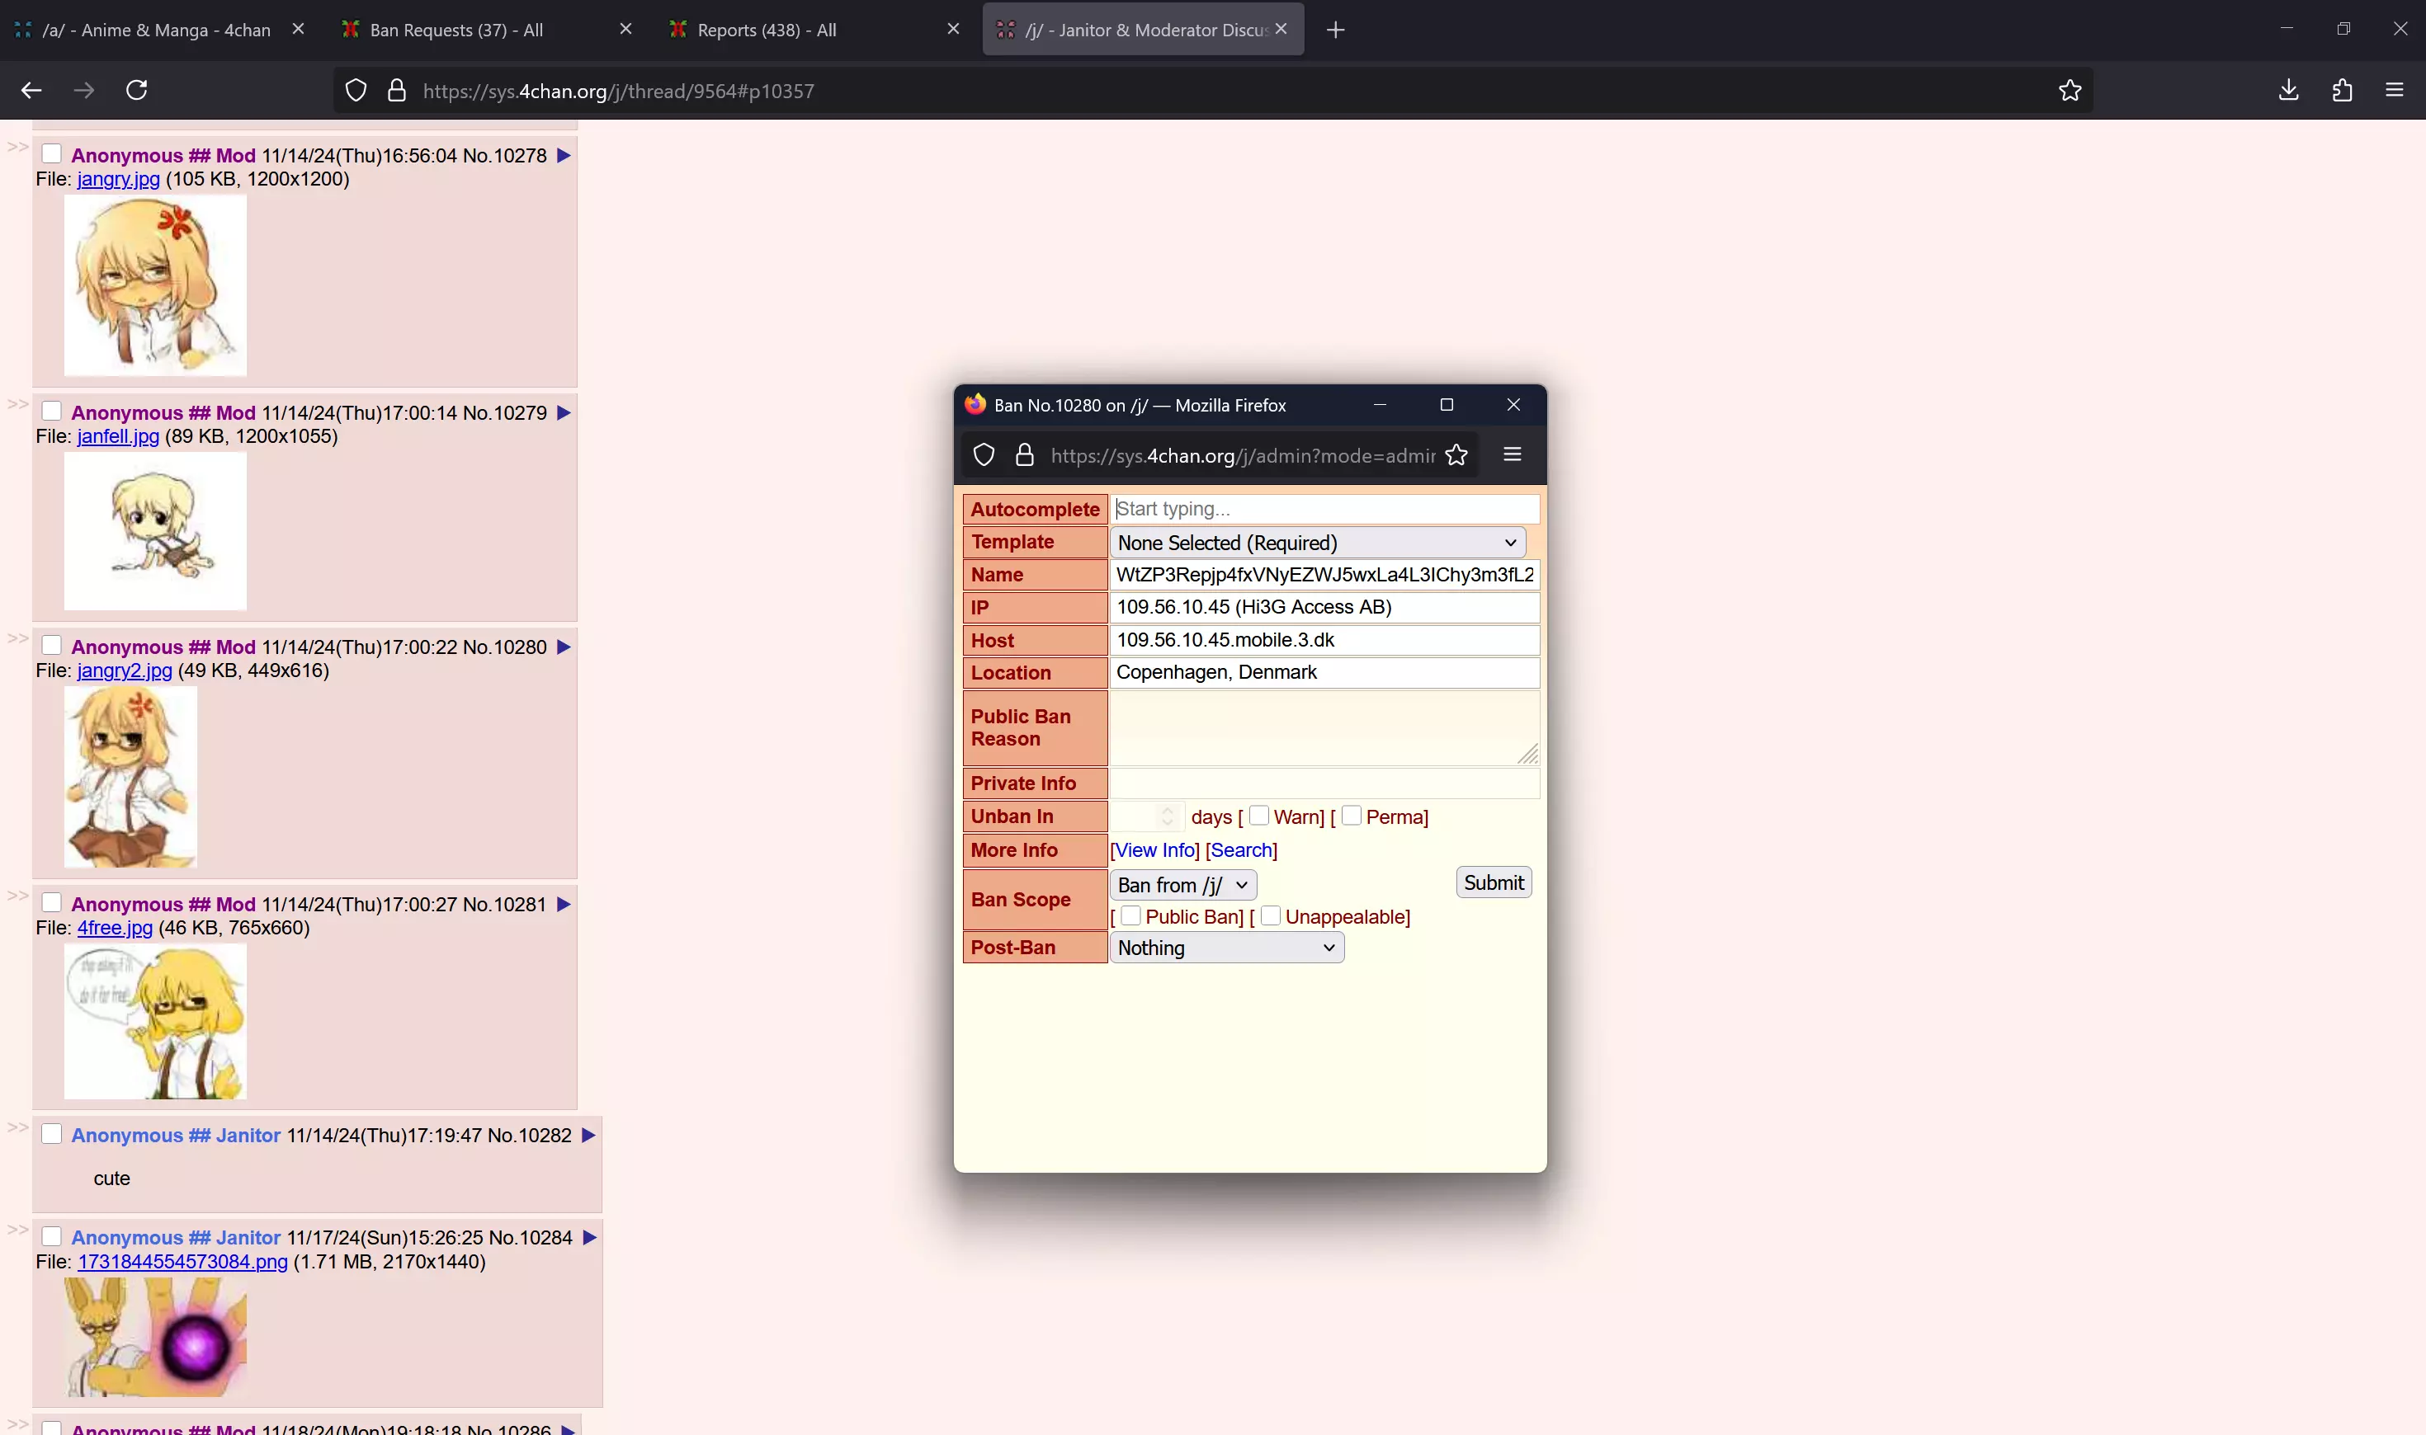Viewport: 2426px width, 1435px height.
Task: Open the Template dropdown
Action: pos(1318,543)
